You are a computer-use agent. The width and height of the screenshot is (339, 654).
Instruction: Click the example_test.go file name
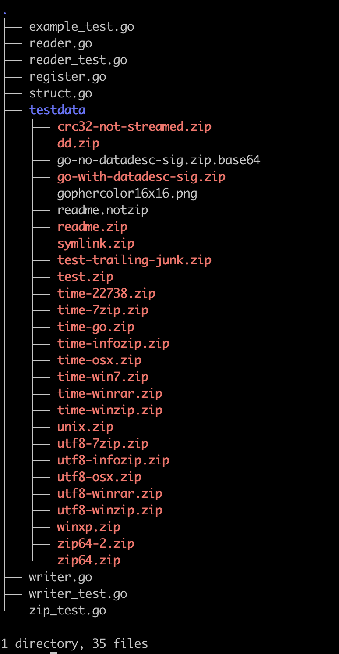[x=81, y=27]
